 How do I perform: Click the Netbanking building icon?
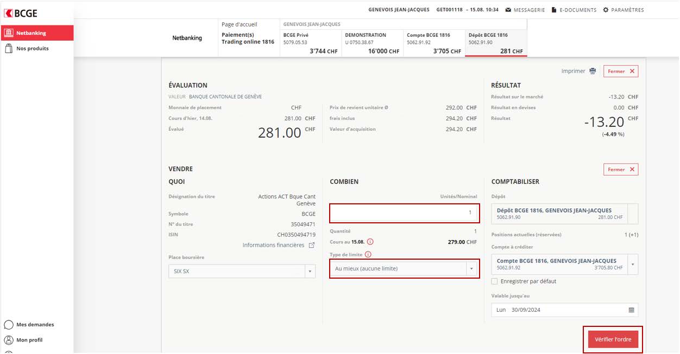[x=9, y=33]
